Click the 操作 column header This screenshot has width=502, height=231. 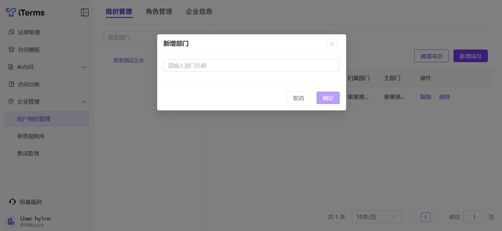pyautogui.click(x=426, y=78)
